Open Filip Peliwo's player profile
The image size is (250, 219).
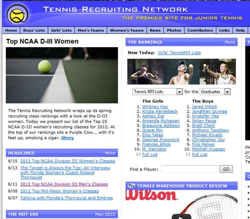coord(203,144)
